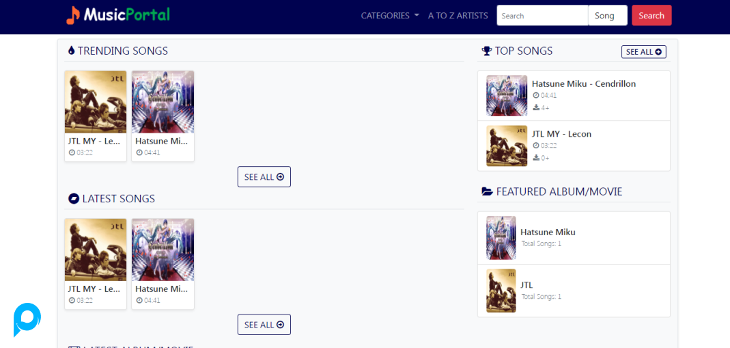
Task: Open Hatsune Miku cover in Latest Songs
Action: pos(163,250)
